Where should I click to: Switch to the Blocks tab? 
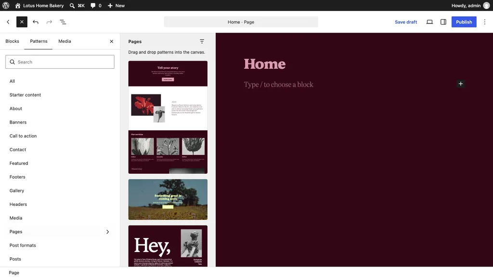(x=12, y=41)
